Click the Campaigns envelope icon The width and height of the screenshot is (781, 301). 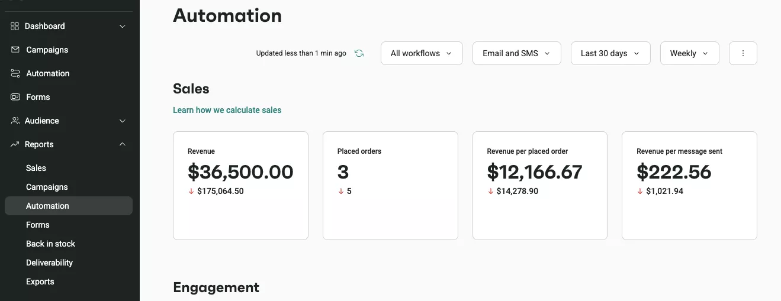(15, 50)
